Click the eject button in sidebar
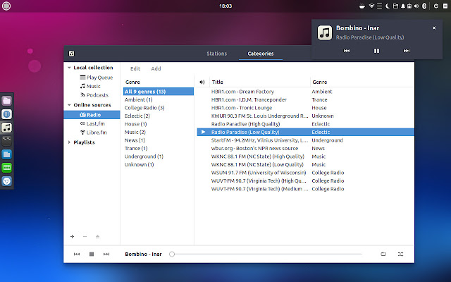This screenshot has height=282, width=451. [97, 237]
